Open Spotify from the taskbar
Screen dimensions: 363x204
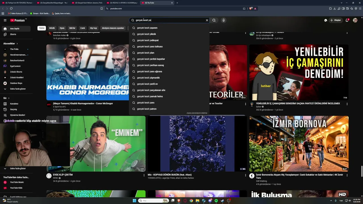(x=216, y=201)
